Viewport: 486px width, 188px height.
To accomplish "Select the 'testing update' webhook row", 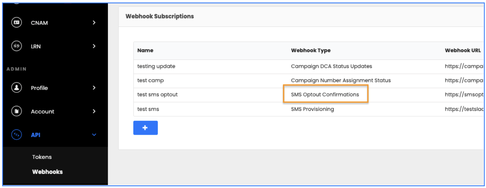I will (x=156, y=66).
